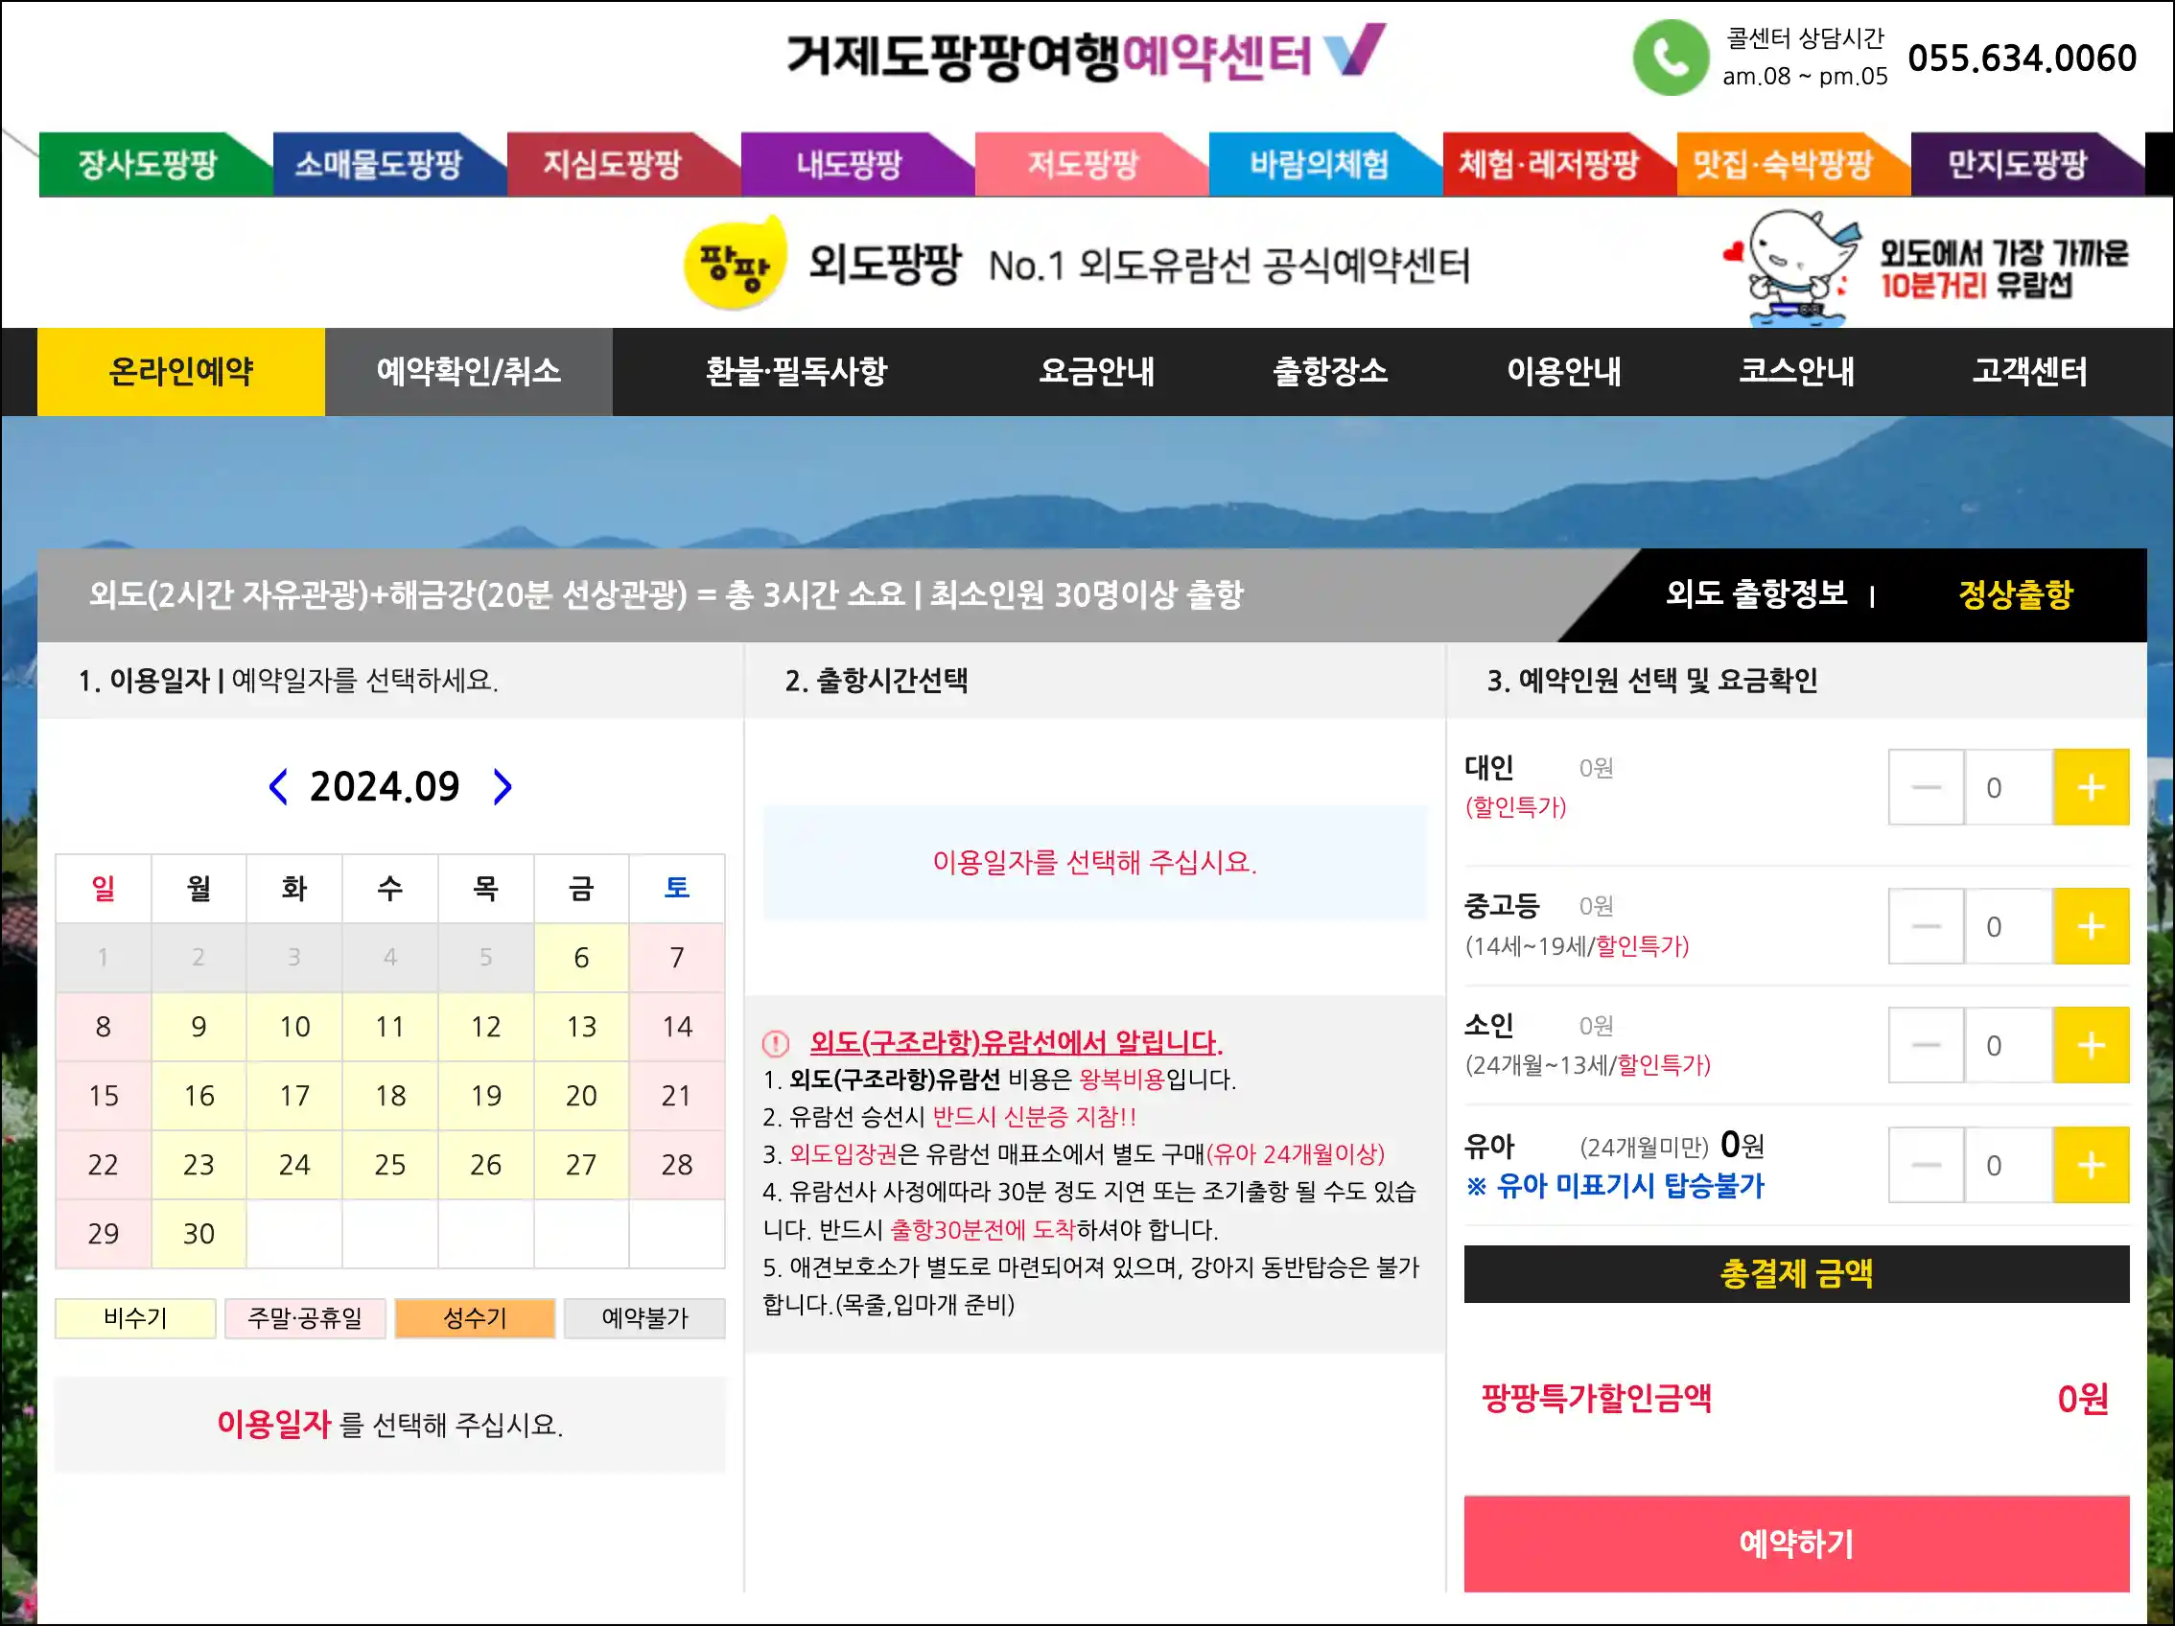Click the 대인 quantity field
The height and width of the screenshot is (1626, 2175).
pyautogui.click(x=2008, y=787)
